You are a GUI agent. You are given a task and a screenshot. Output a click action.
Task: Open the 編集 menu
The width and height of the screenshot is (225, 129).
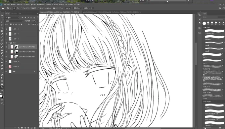click(13, 5)
